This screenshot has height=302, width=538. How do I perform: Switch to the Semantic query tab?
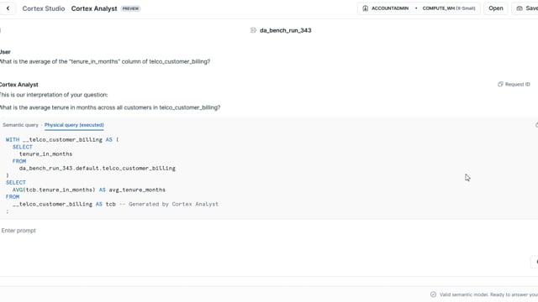pyautogui.click(x=20, y=125)
